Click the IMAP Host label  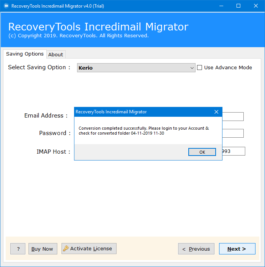coord(54,151)
